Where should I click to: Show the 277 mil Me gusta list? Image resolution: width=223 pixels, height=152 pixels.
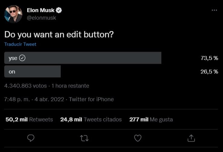click(x=151, y=119)
